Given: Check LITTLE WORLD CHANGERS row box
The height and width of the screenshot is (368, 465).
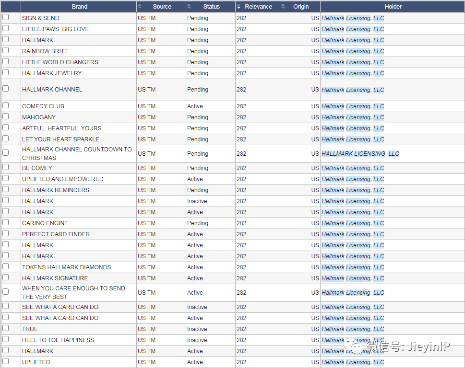Looking at the screenshot, I should 6,61.
